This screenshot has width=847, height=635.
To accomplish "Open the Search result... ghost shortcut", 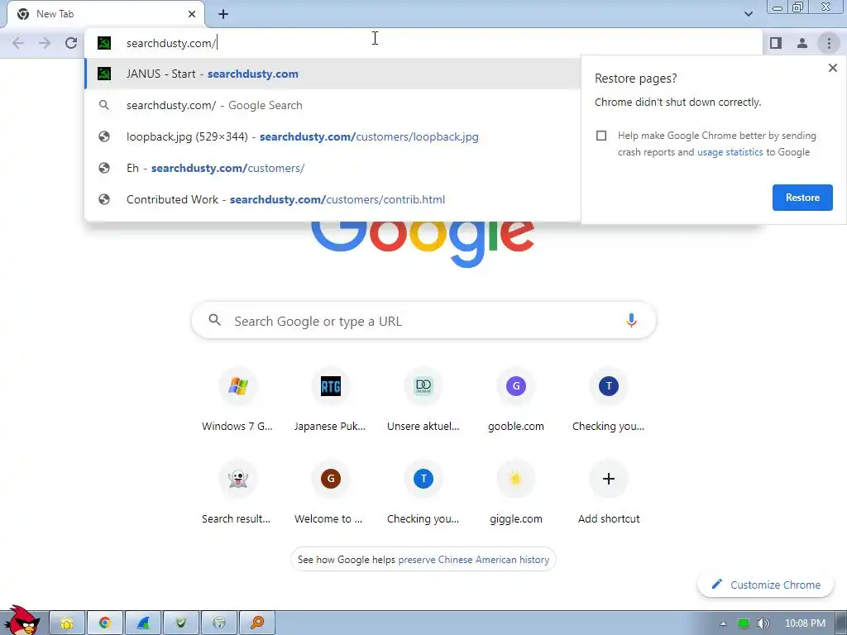I will [237, 493].
